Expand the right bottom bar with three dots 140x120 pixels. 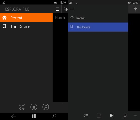[135, 116]
